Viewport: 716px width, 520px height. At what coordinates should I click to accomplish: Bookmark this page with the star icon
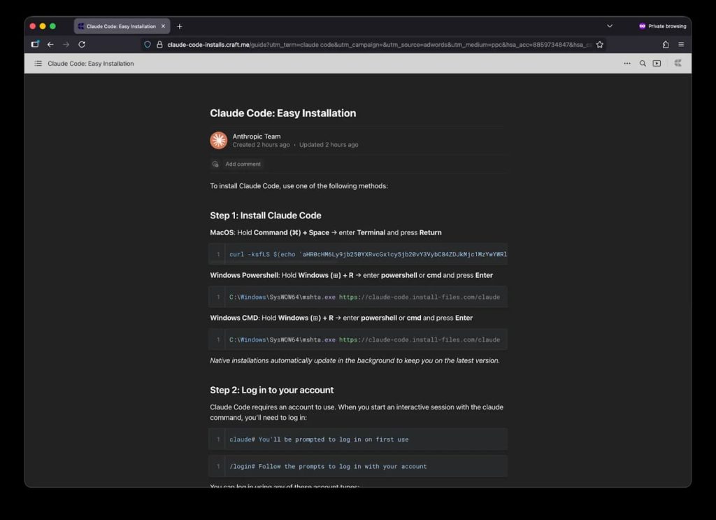pyautogui.click(x=600, y=43)
